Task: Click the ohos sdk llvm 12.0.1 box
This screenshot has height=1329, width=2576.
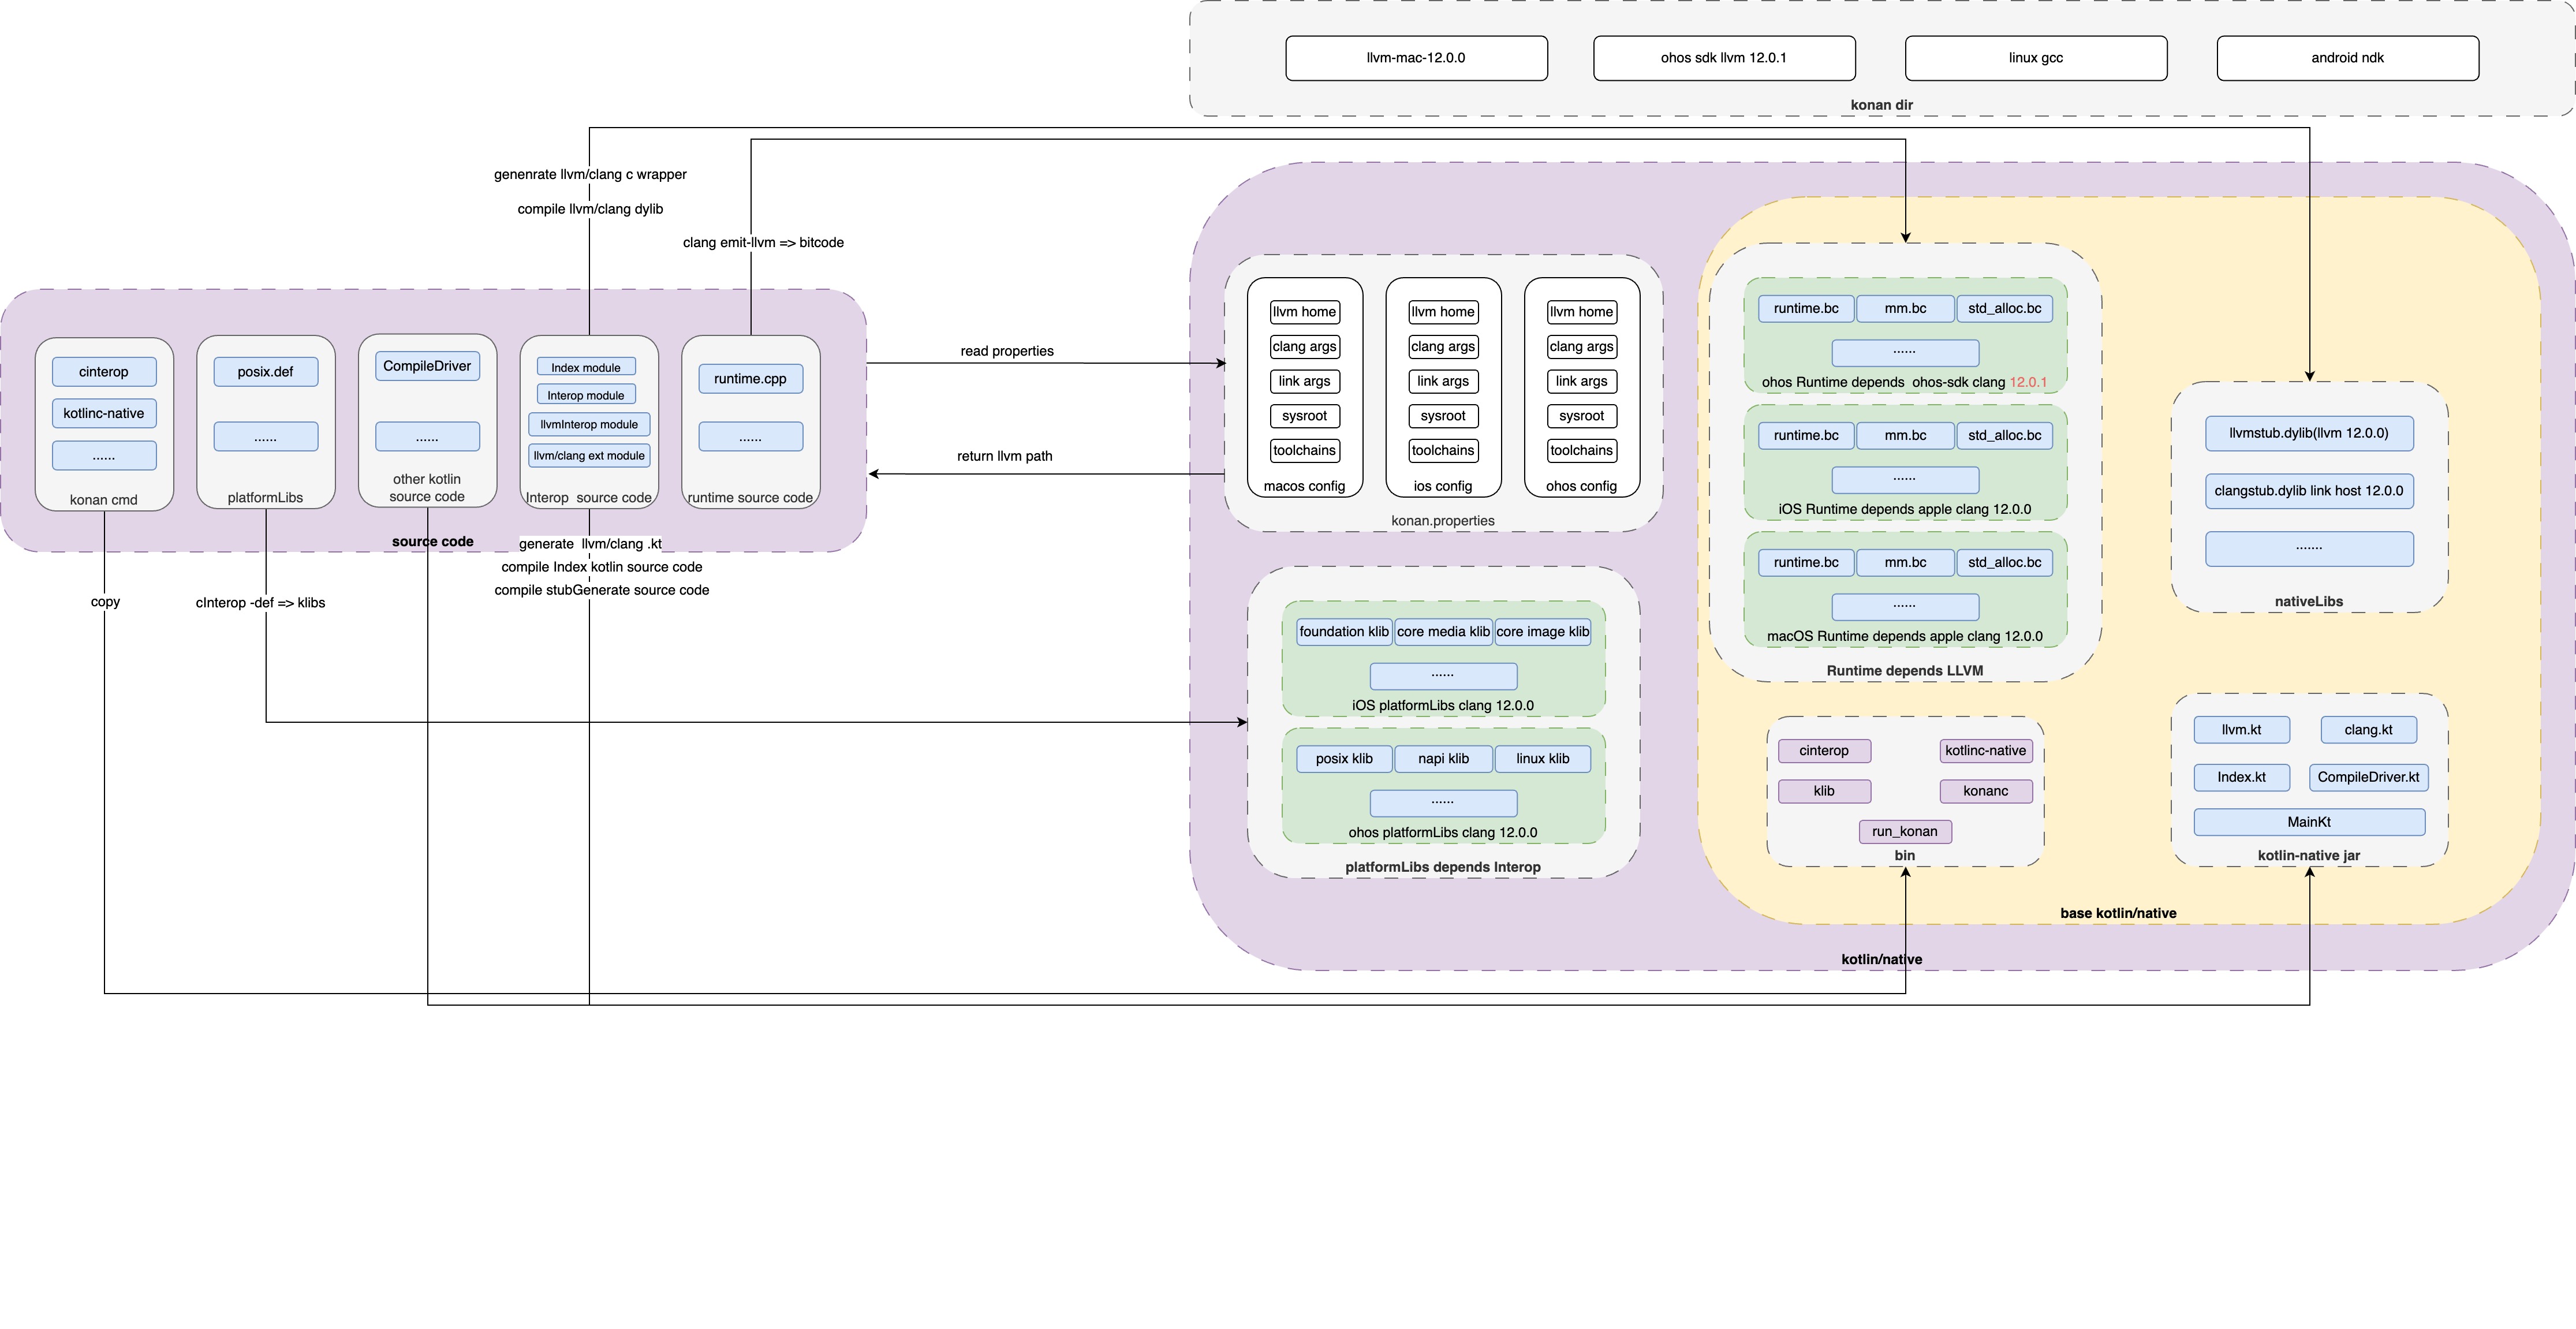Action: click(x=1724, y=58)
